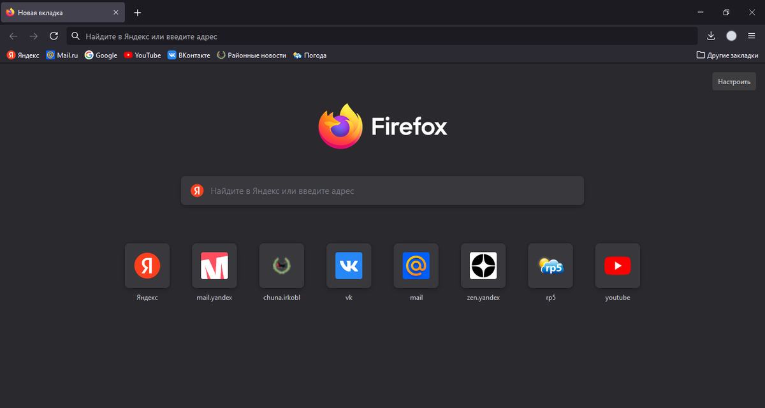Open the rp5 weather shortcut tile
Image resolution: width=765 pixels, height=408 pixels.
click(550, 266)
